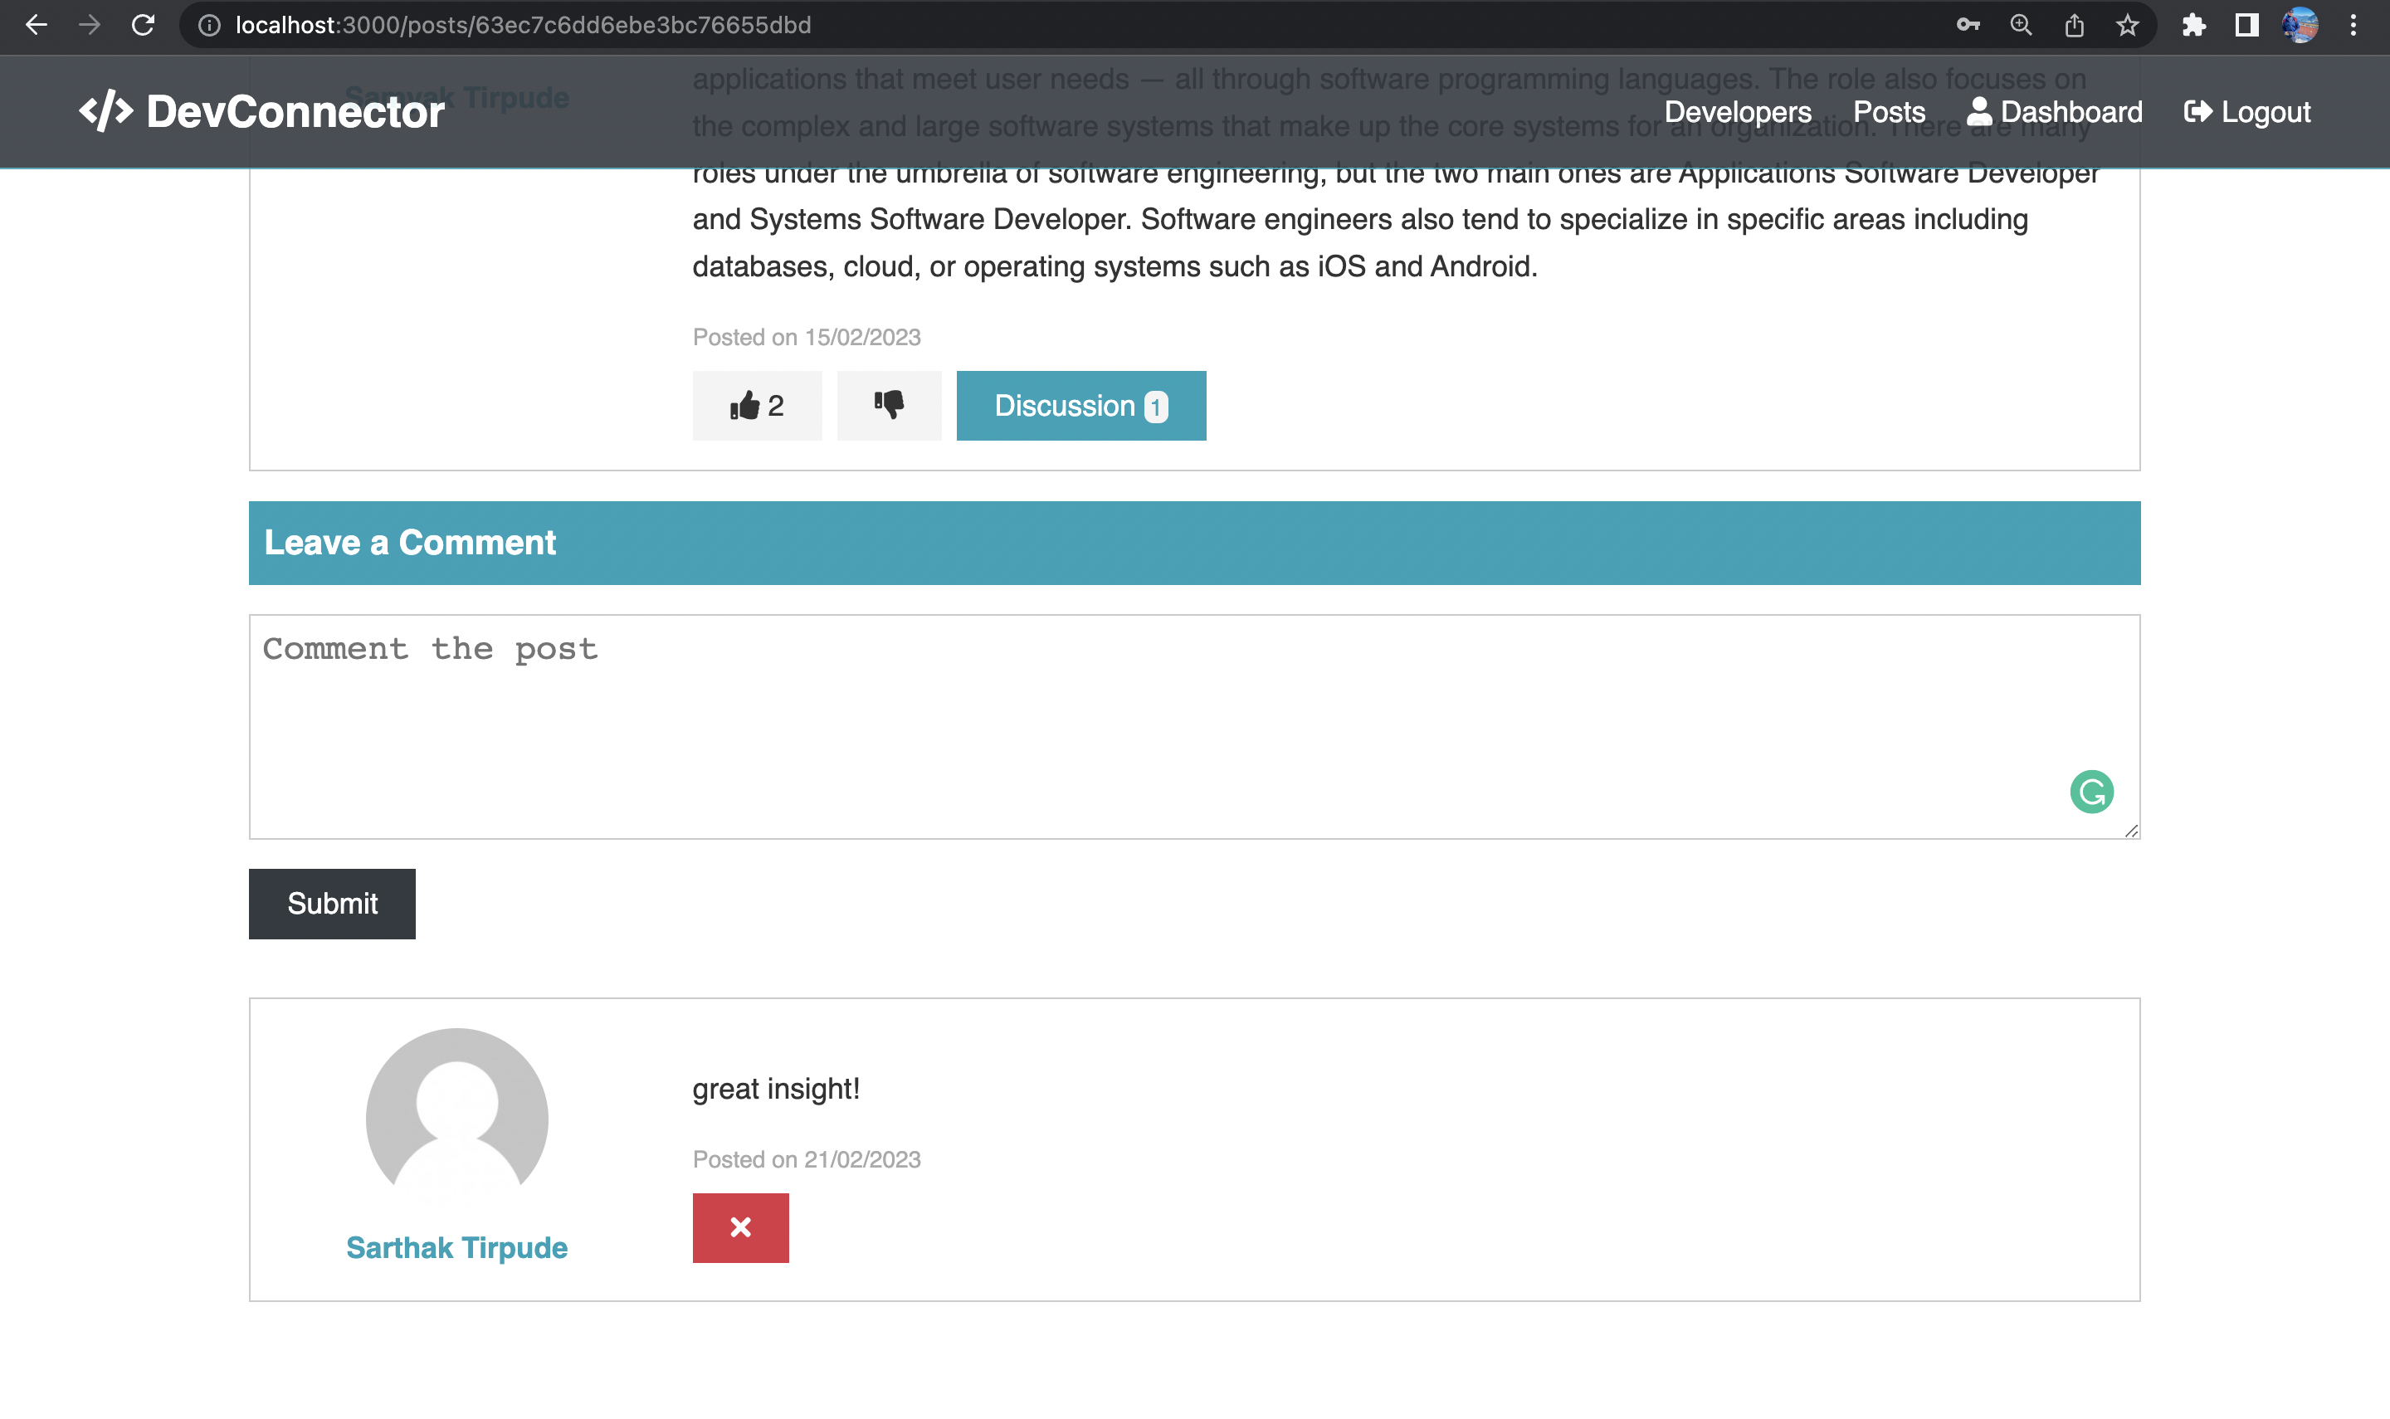Open the Developers nav link
This screenshot has width=2390, height=1419.
(x=1737, y=112)
